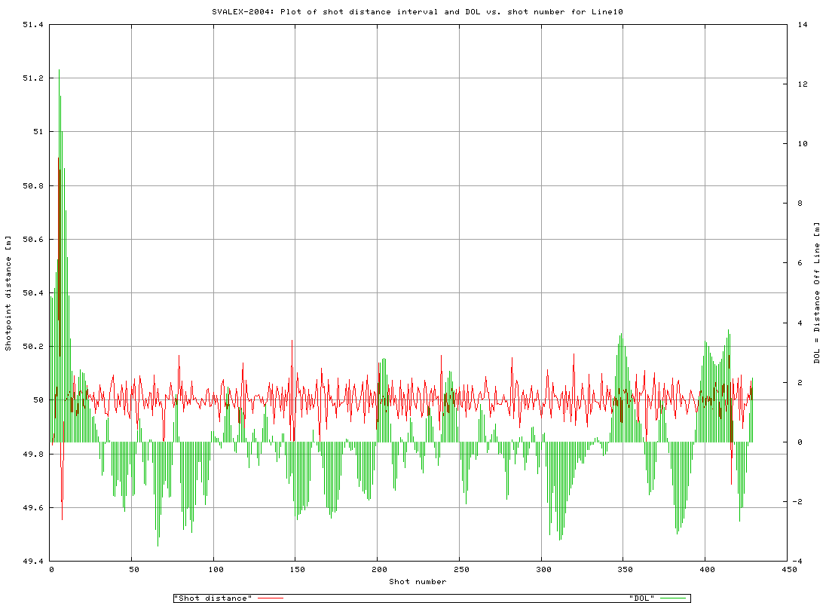Select the "DOL" legend entry
The image size is (826, 603).
pyautogui.click(x=641, y=598)
